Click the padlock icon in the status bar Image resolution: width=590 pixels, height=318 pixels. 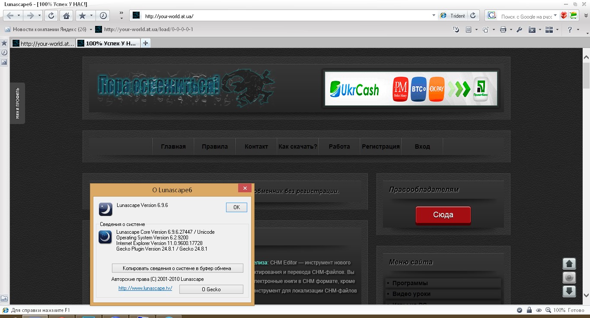click(529, 310)
